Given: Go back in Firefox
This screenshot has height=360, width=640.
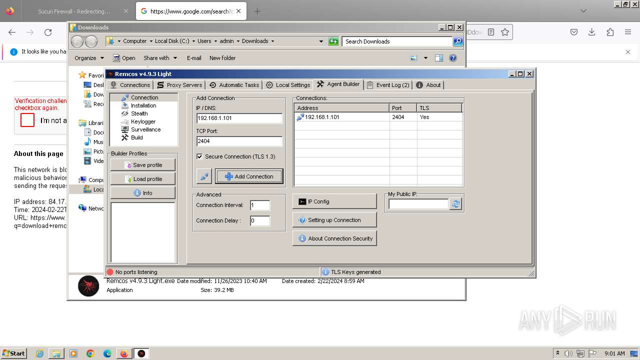Looking at the screenshot, I should (12, 32).
